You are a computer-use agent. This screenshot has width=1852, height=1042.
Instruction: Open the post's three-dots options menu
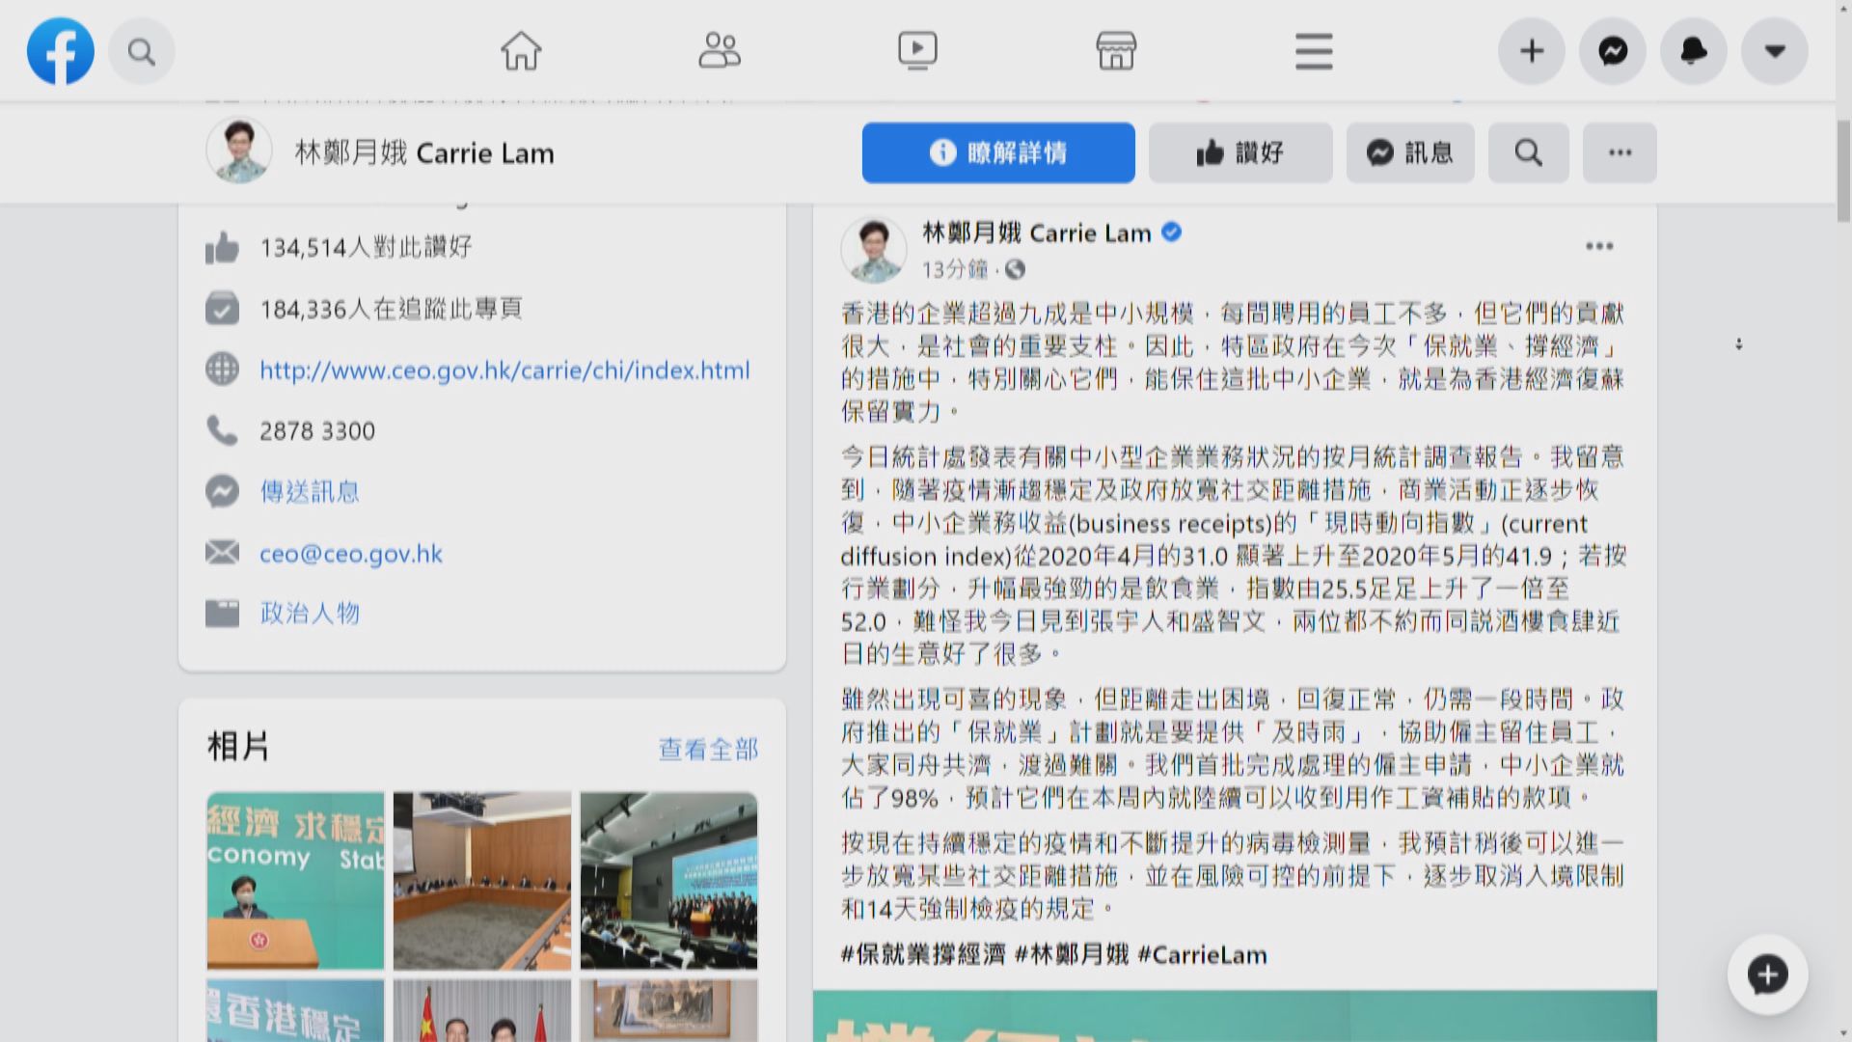1599,246
